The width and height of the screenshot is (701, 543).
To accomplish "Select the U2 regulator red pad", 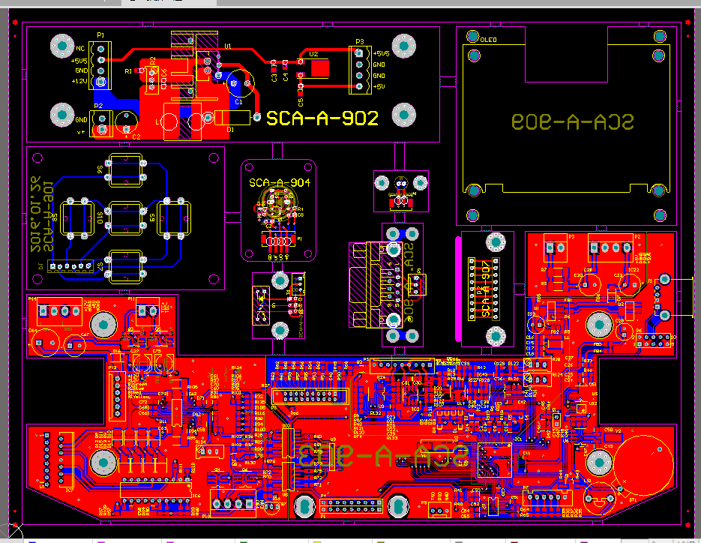I will tap(320, 68).
